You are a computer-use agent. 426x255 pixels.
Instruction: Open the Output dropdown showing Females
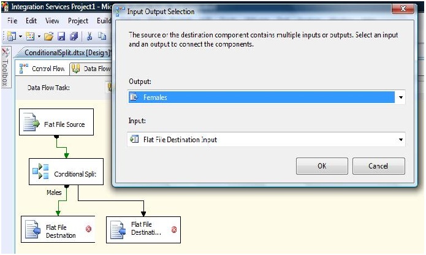[400, 97]
